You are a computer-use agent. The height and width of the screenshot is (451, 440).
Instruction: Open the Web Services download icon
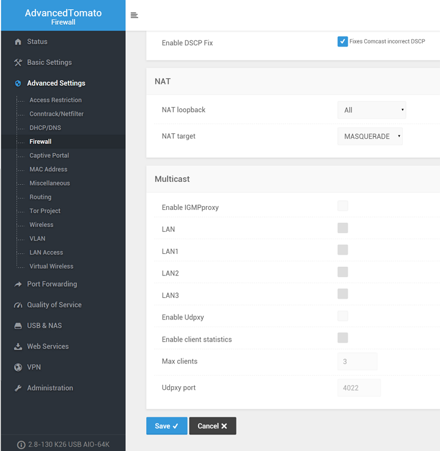(18, 346)
